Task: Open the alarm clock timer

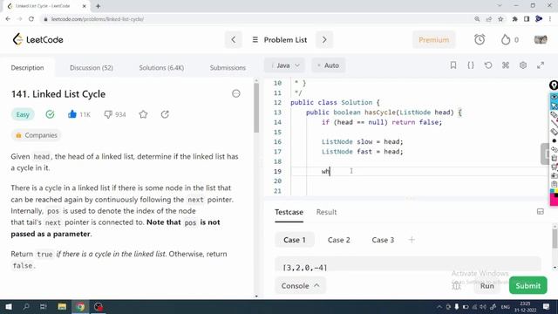Action: (x=480, y=39)
